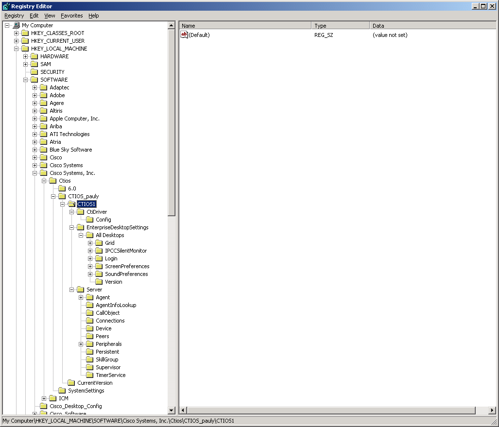Select the SystemSettings key
This screenshot has width=499, height=427.
(86, 391)
